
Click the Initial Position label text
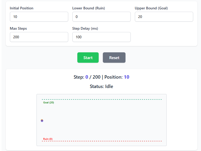22,8
